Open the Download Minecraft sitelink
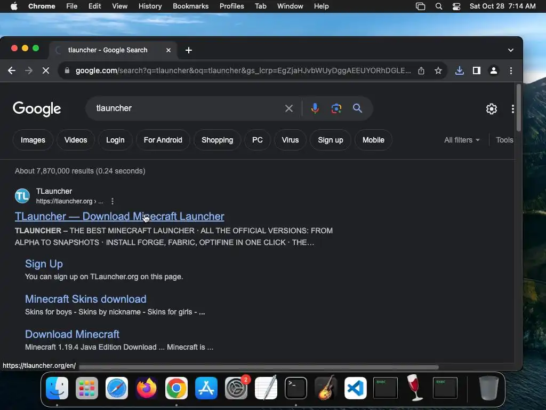The width and height of the screenshot is (546, 410). (72, 334)
